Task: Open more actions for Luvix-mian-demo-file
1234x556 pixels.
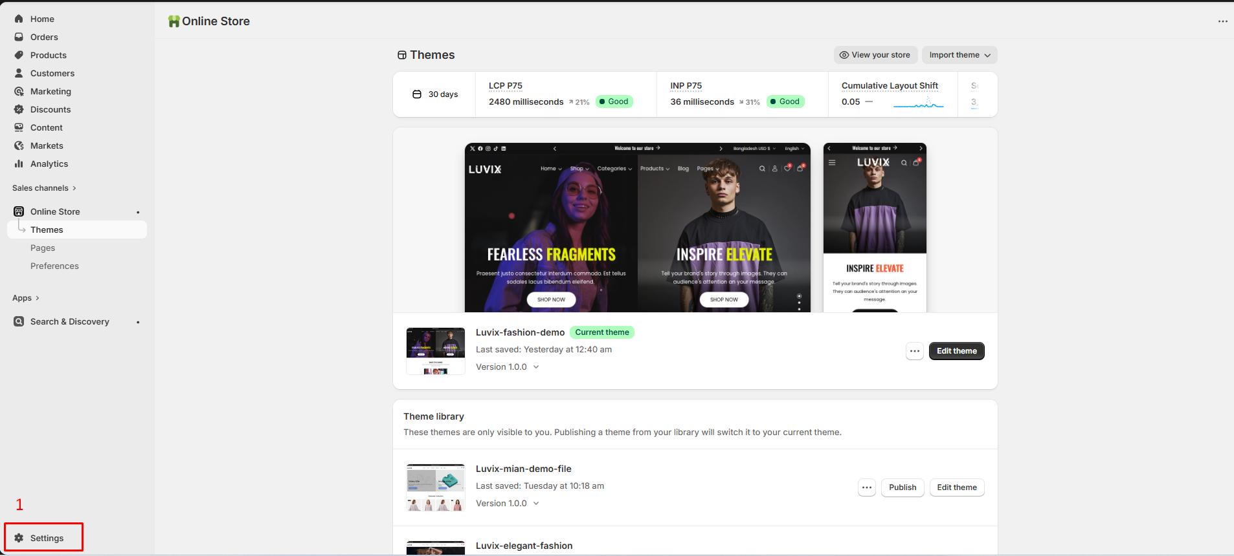Action: coord(866,487)
